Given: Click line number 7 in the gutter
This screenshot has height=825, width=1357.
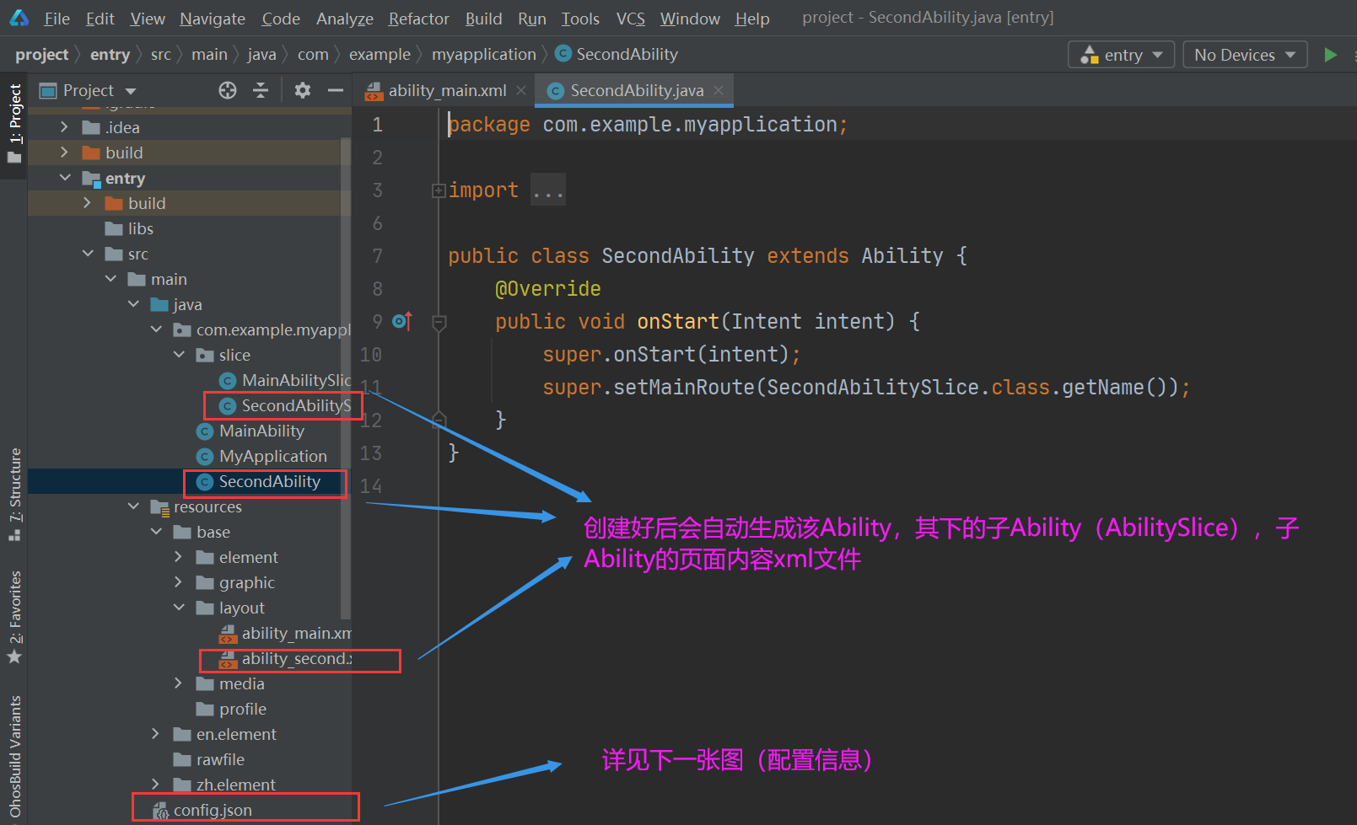Looking at the screenshot, I should (377, 255).
